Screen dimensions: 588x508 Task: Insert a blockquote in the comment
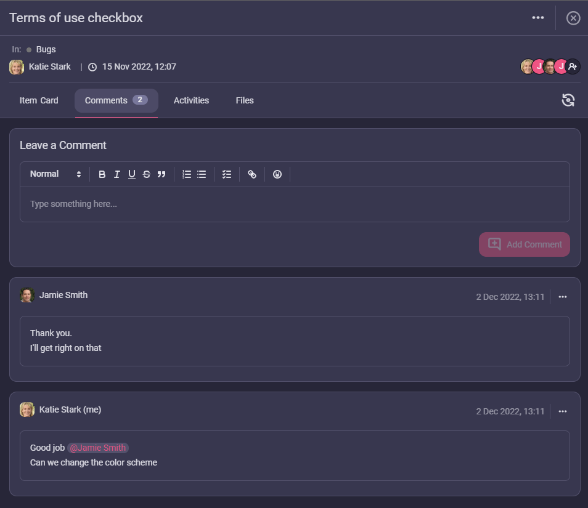point(161,174)
